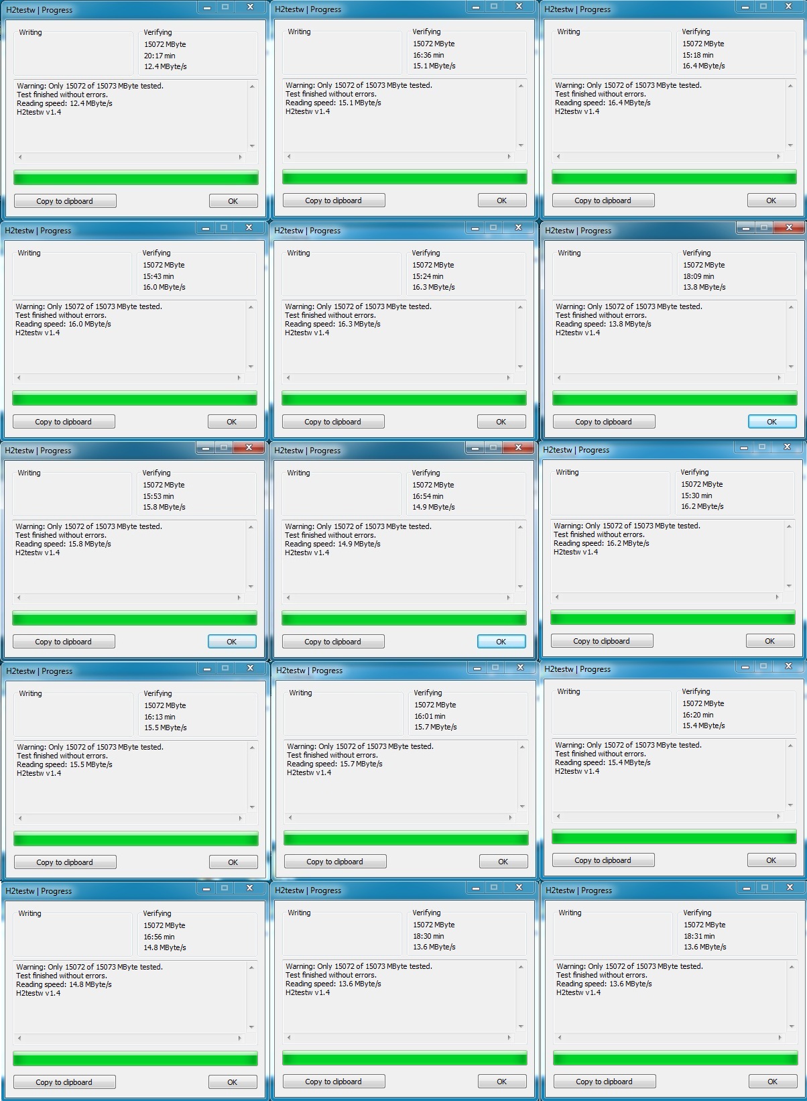This screenshot has height=1101, width=807.
Task: Click OK in the 15.8 MByte/s window
Action: (232, 642)
